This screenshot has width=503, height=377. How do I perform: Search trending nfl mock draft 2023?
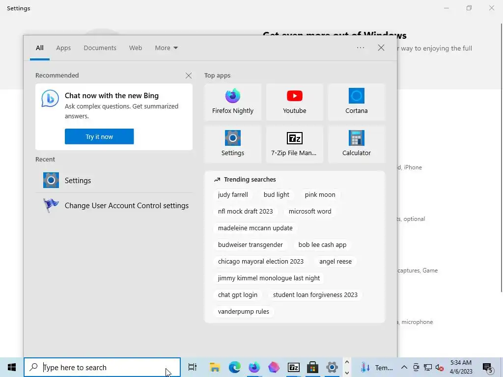(246, 211)
